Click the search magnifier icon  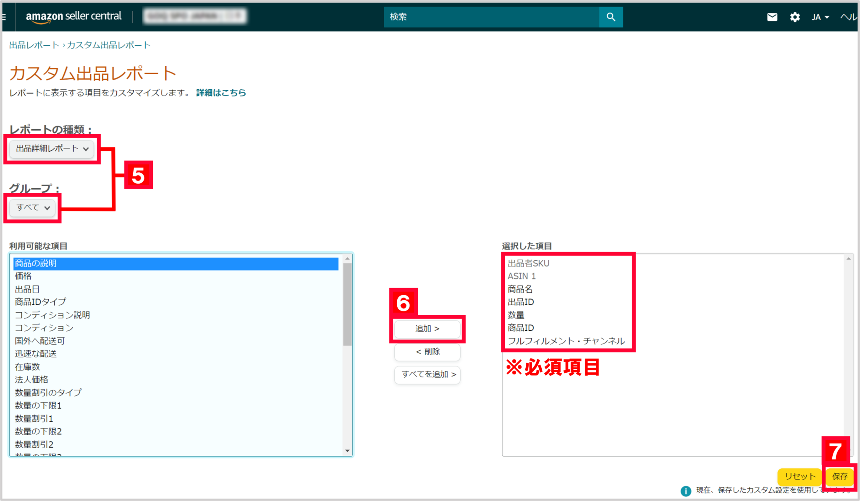pos(611,17)
